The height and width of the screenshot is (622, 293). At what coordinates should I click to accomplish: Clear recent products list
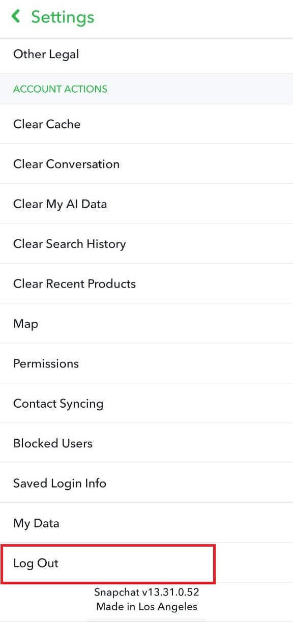74,284
